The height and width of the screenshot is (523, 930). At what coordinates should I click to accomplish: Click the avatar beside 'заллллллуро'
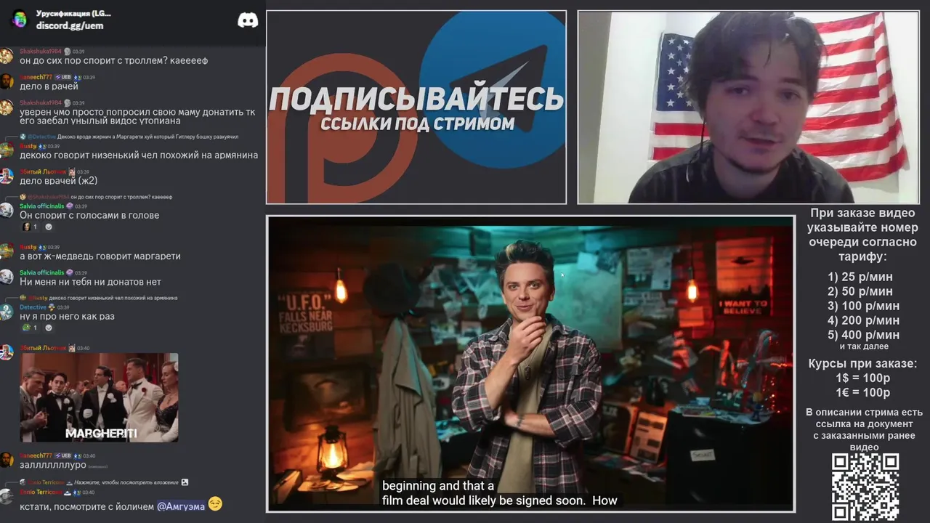click(x=7, y=460)
